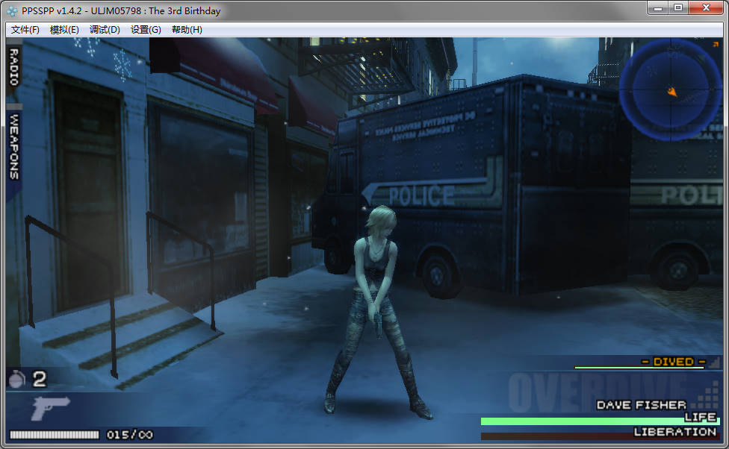Screen dimensions: 729x449
Task: Open the 调试(D) menu
Action: tap(105, 30)
